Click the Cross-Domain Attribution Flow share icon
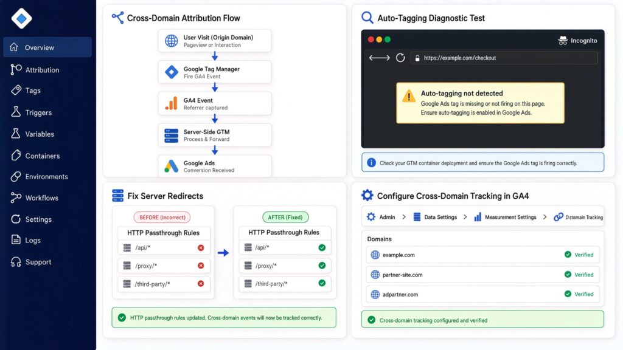Screen dimensions: 623x350 (x=117, y=18)
